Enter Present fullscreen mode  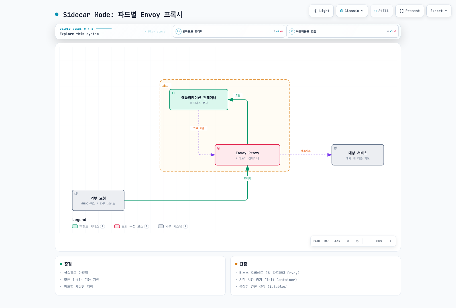tap(410, 11)
